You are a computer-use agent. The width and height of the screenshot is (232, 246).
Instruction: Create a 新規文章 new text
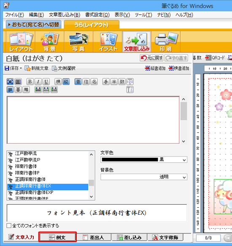[36, 68]
